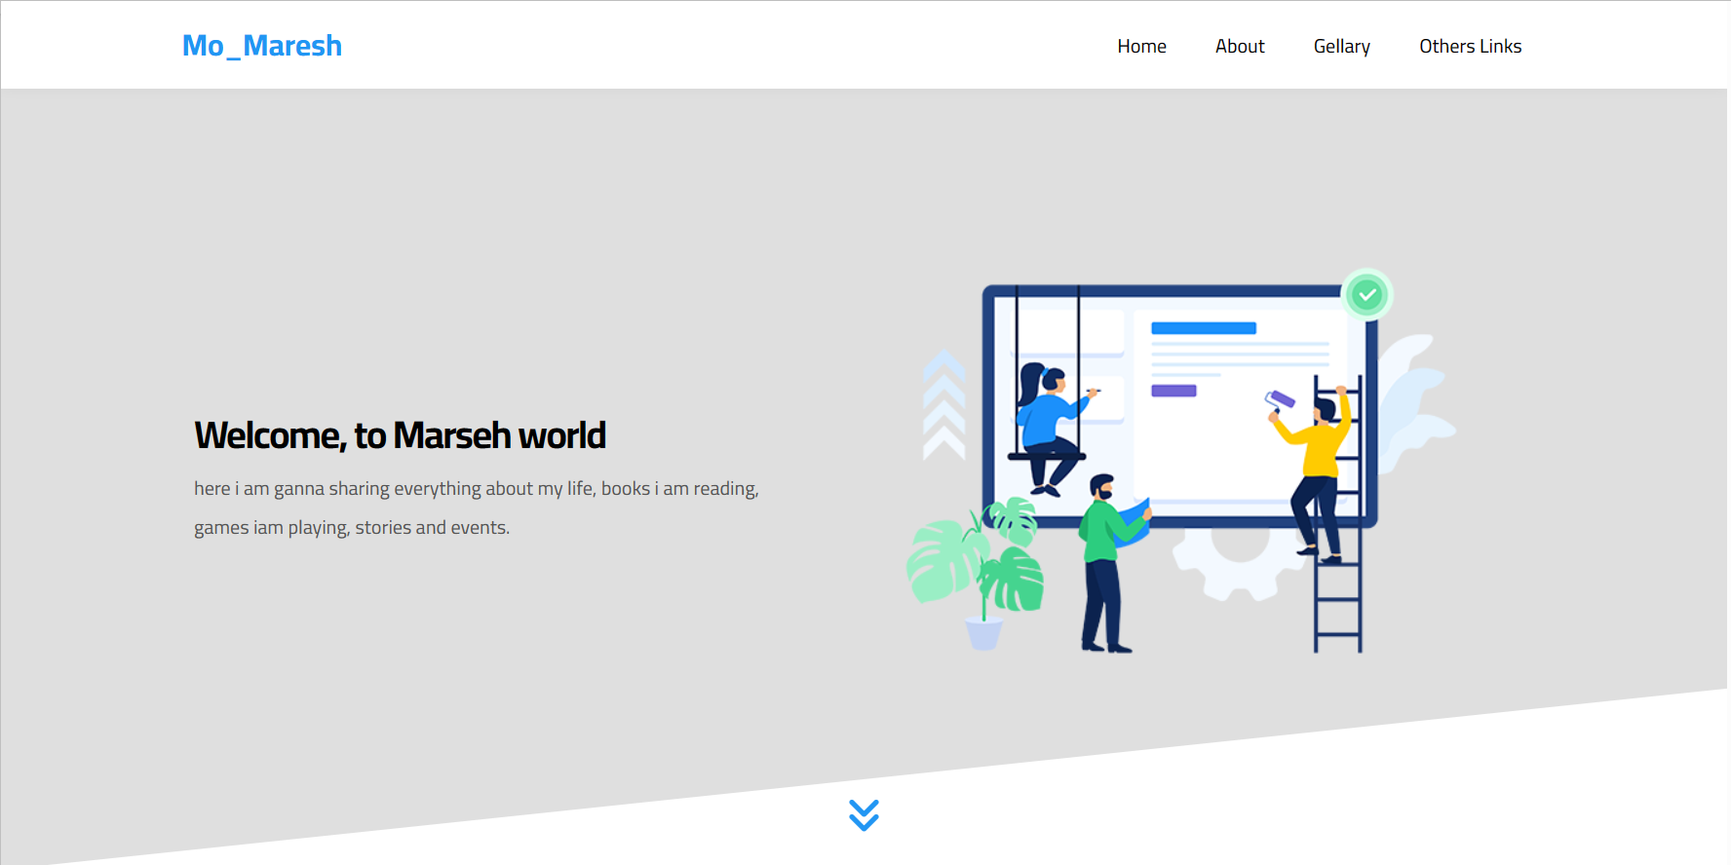
Task: Click the green checkmark badge on the illustration
Action: coord(1366,294)
